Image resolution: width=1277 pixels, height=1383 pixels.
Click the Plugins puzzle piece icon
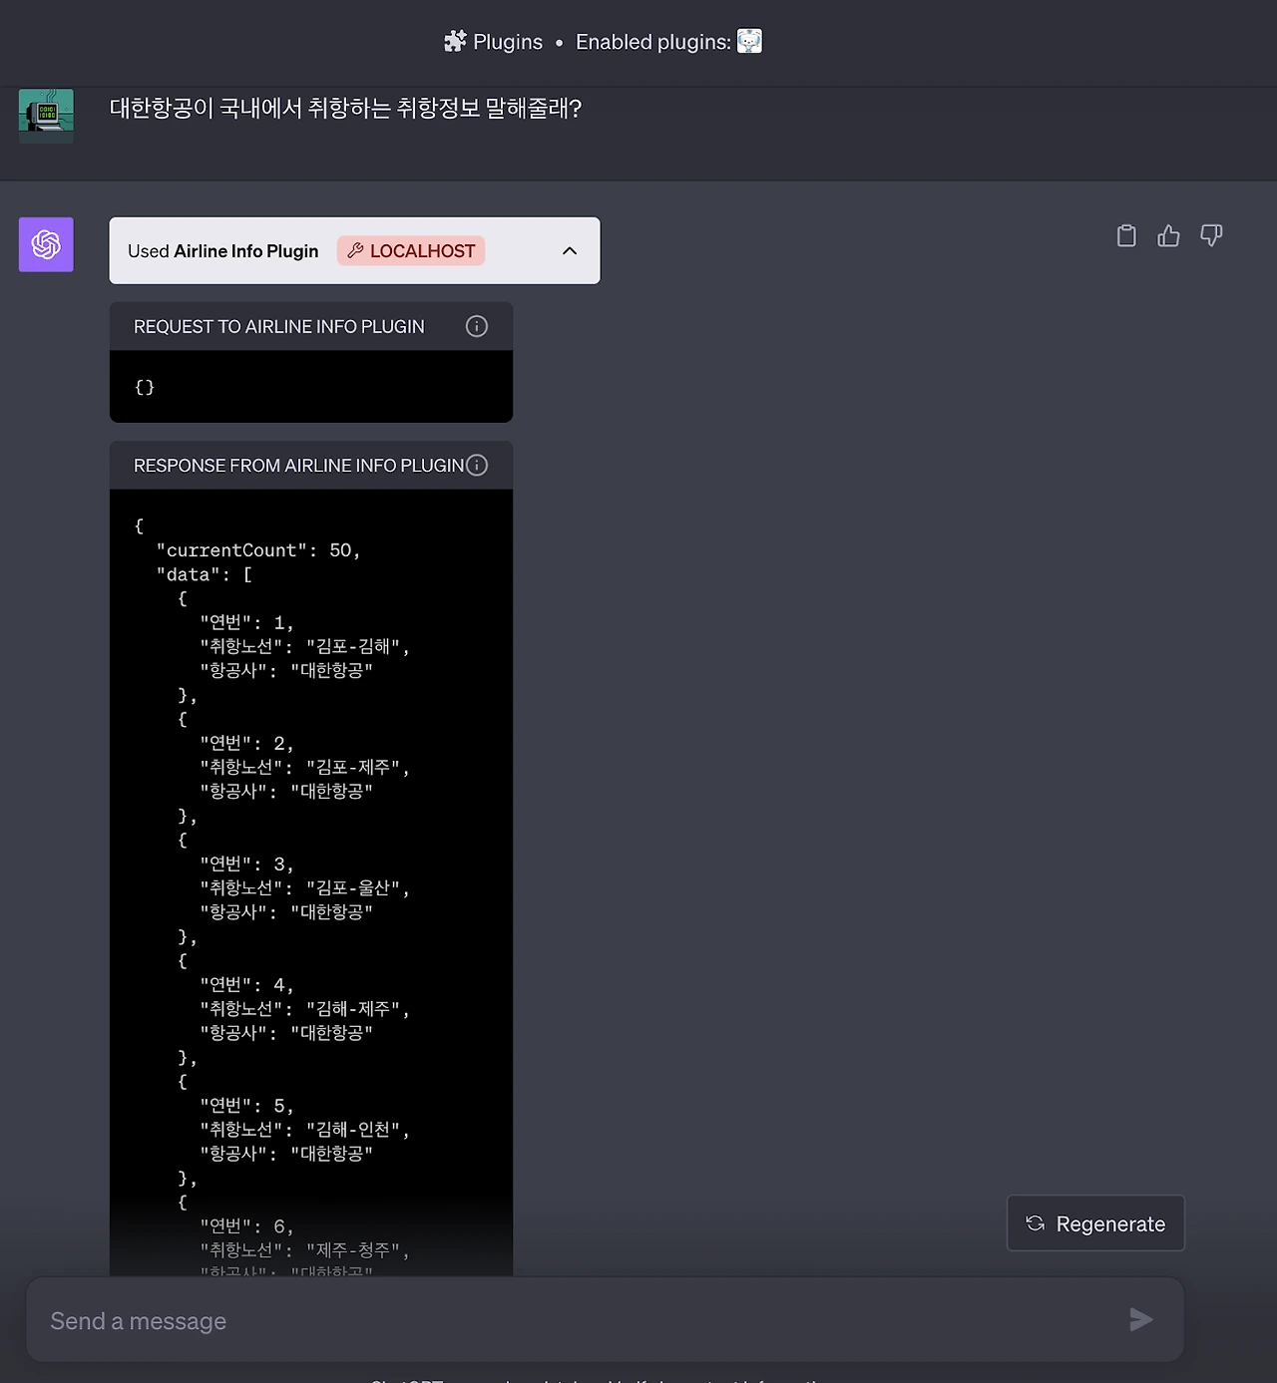point(455,41)
